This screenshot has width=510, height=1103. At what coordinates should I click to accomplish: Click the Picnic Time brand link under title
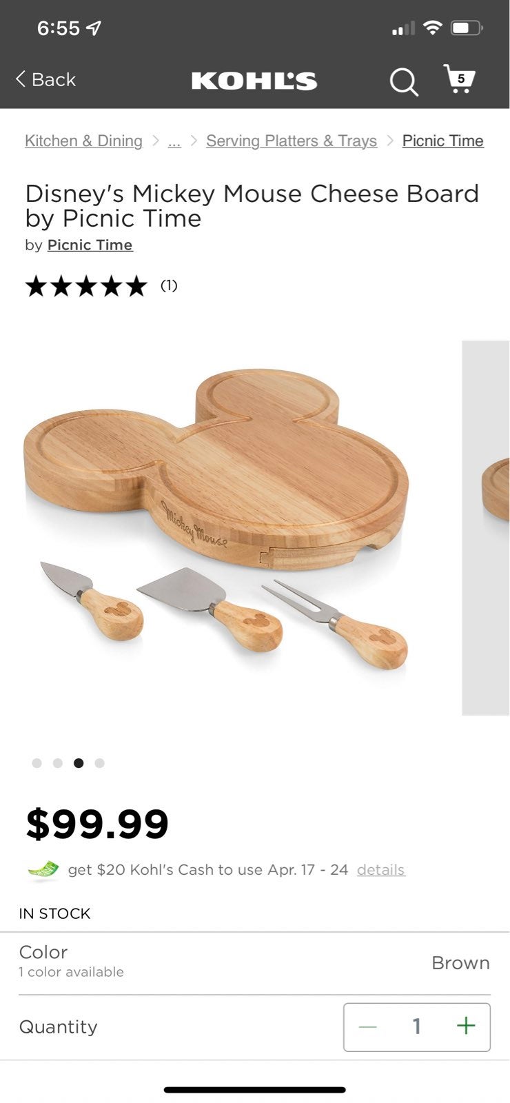pyautogui.click(x=90, y=245)
